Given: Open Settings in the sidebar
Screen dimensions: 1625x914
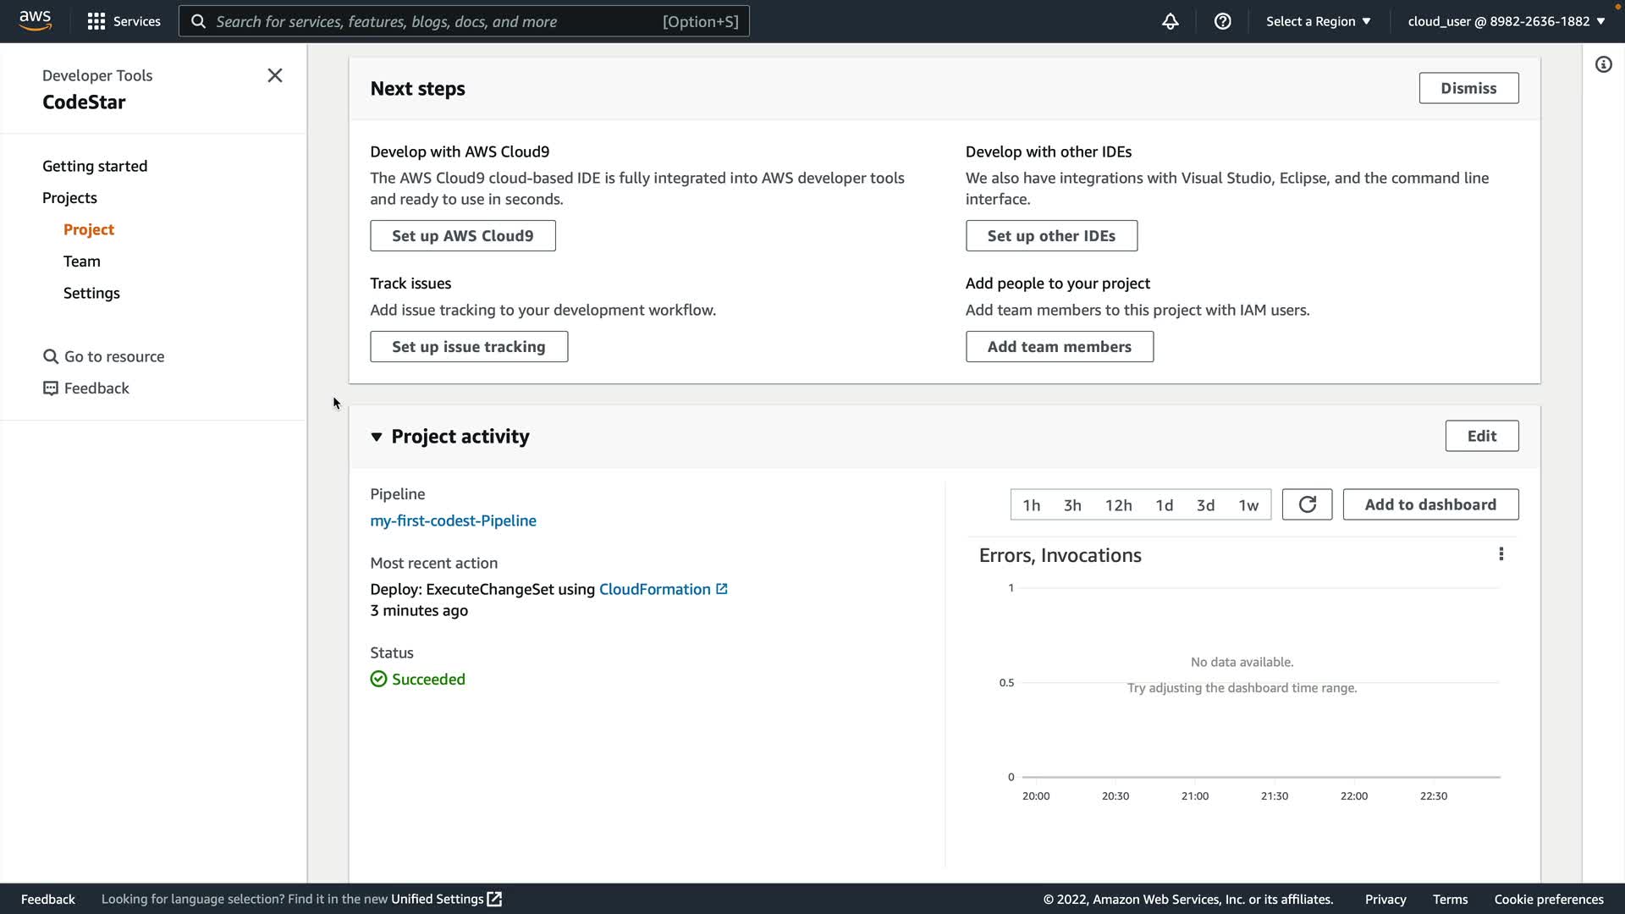Looking at the screenshot, I should point(91,293).
